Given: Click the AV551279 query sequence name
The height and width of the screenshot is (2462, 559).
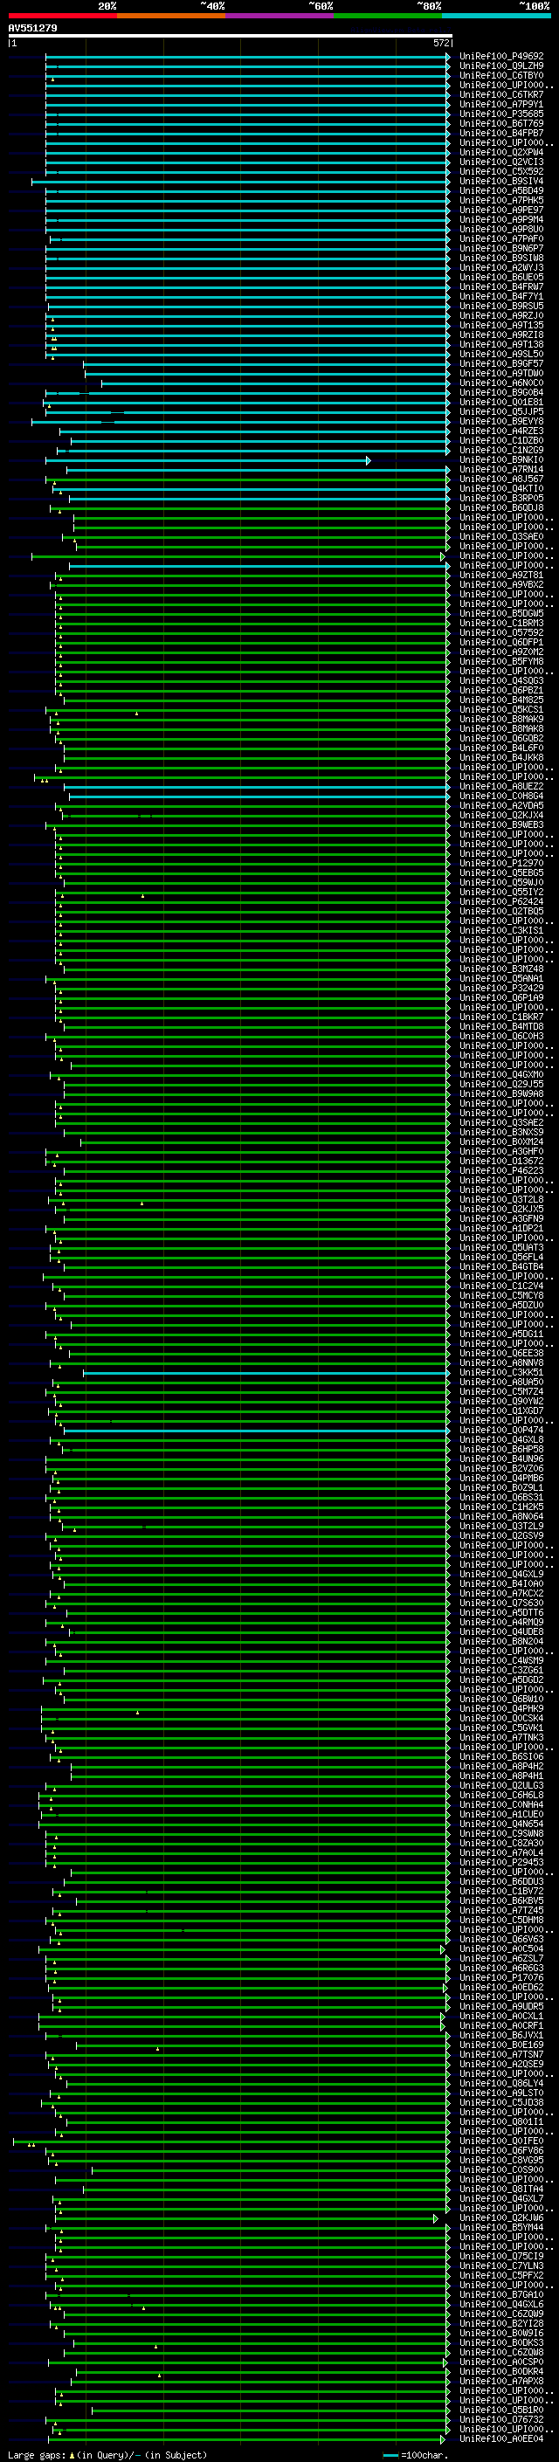Looking at the screenshot, I should pyautogui.click(x=32, y=29).
